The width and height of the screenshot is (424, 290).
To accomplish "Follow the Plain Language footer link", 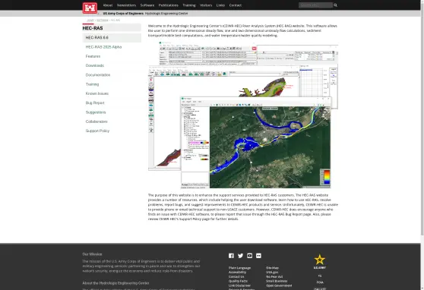I will coord(239,268).
